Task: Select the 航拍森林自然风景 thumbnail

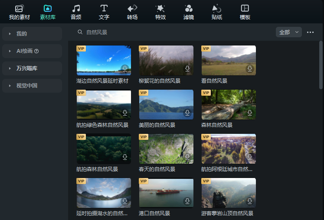Action: pos(104,149)
